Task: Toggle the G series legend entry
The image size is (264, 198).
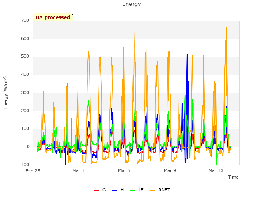Action: (x=100, y=190)
